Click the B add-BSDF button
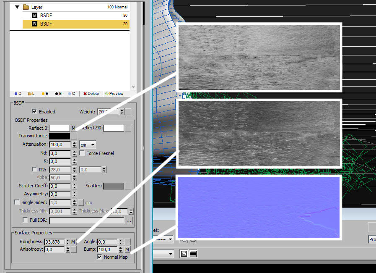 pyautogui.click(x=58, y=94)
